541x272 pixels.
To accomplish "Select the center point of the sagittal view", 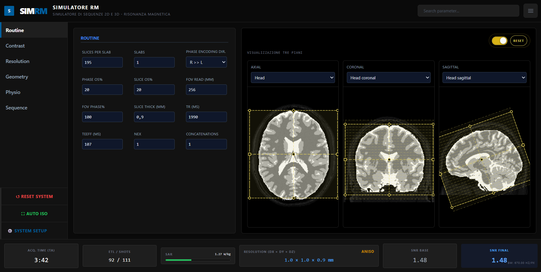I will (482, 159).
